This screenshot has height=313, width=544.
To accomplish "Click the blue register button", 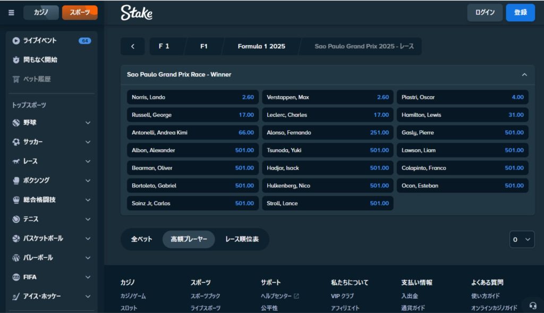I will 520,13.
